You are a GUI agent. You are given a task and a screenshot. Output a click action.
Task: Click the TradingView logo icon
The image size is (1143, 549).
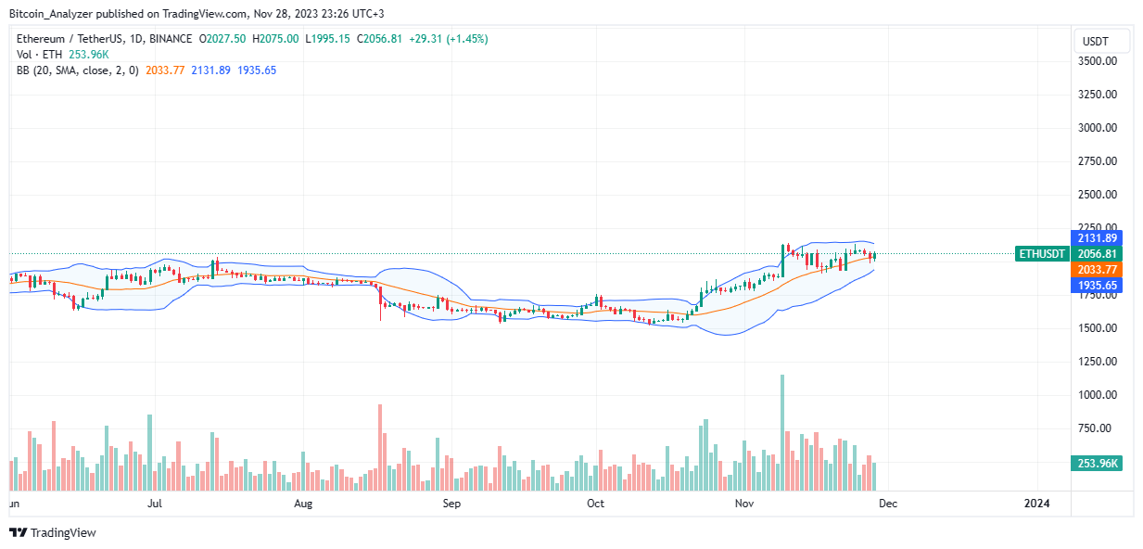[x=18, y=532]
